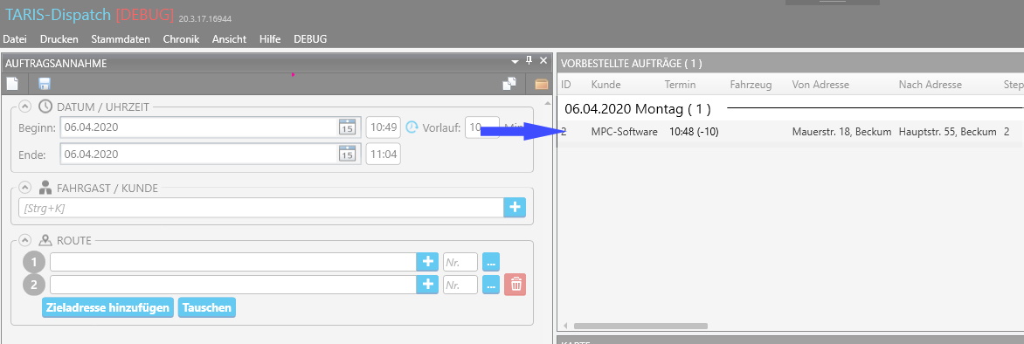
Task: Click the orders list horizontal scrollbar
Action: click(640, 325)
